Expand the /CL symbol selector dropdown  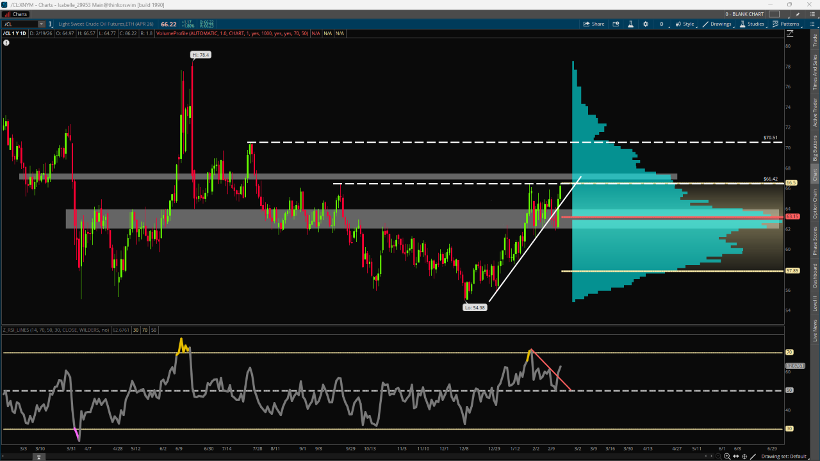[41, 24]
